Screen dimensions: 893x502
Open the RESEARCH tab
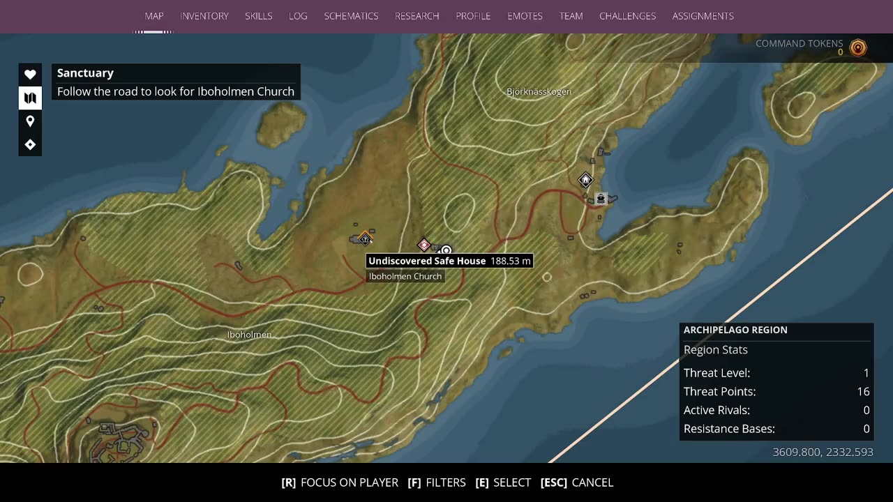(417, 16)
